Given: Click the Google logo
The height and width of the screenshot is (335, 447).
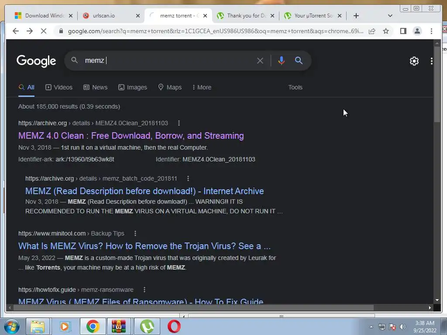Looking at the screenshot, I should pos(36,61).
